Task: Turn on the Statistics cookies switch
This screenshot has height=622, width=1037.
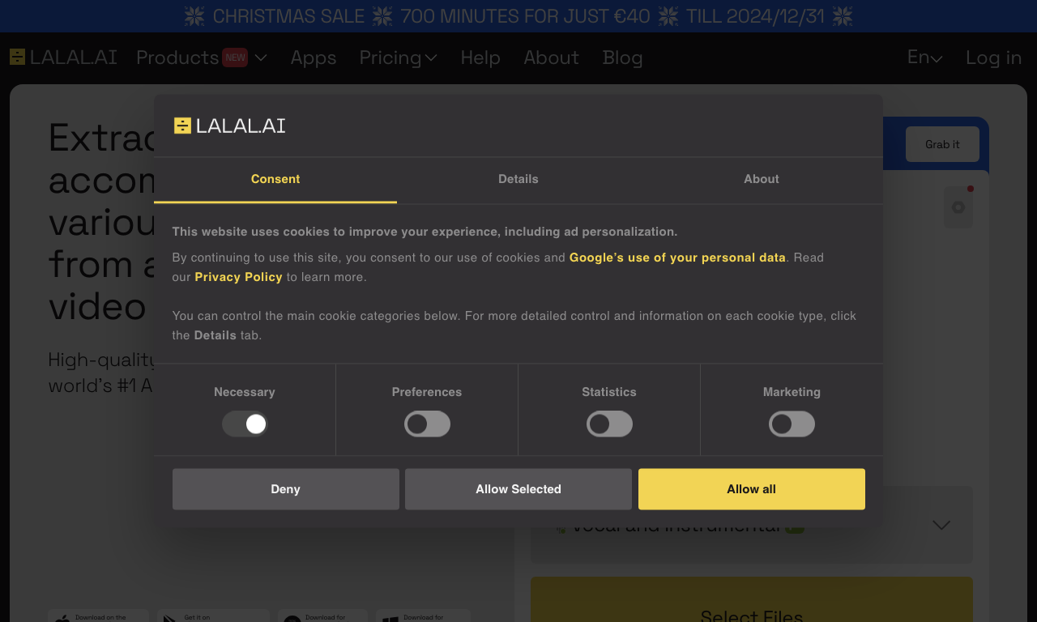Action: (609, 424)
